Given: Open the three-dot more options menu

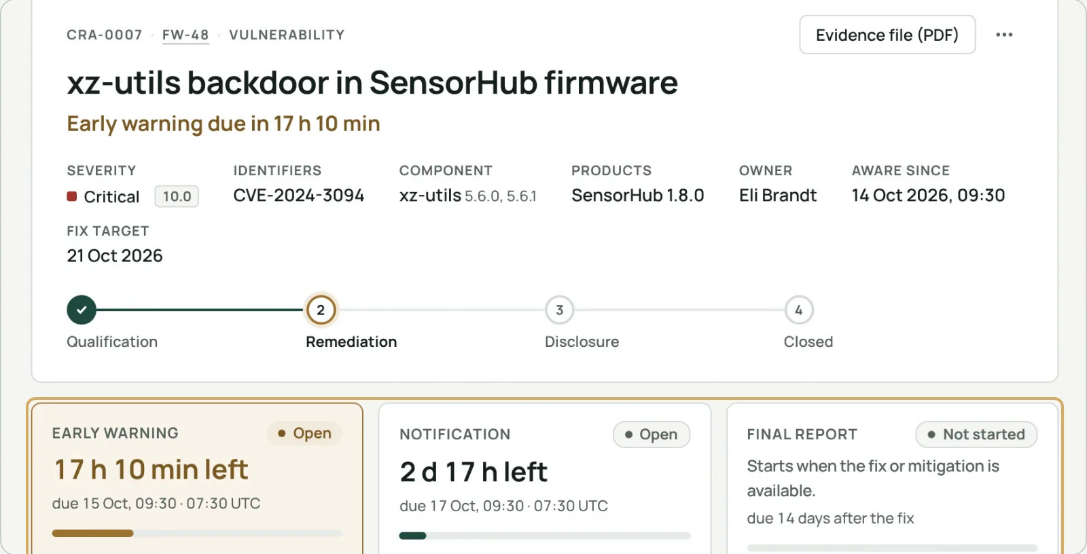Looking at the screenshot, I should tap(1004, 35).
